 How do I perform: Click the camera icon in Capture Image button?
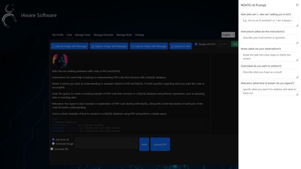point(93,46)
